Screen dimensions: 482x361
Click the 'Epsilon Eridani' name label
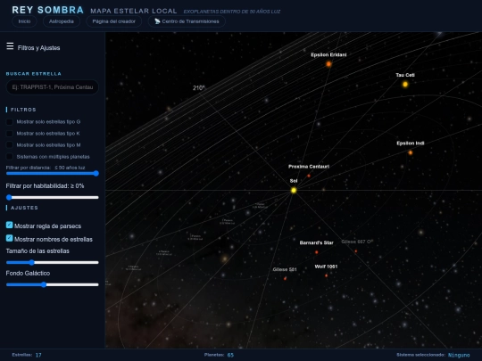328,54
